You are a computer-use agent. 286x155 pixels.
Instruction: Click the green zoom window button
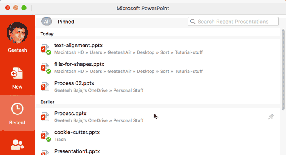click(24, 8)
